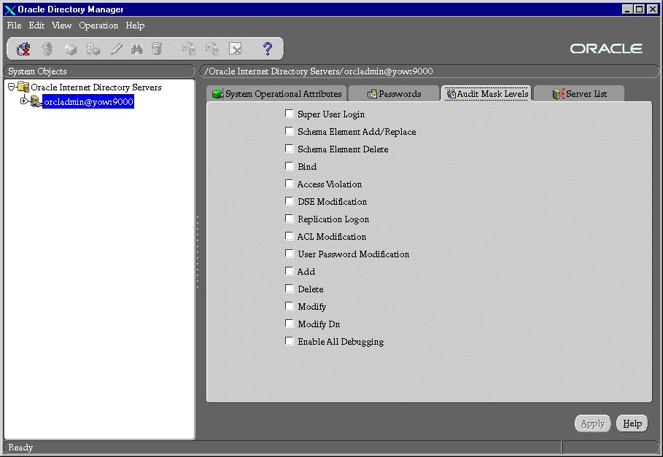
Task: Select orcladmin@yow:9000 in the tree
Action: click(88, 102)
